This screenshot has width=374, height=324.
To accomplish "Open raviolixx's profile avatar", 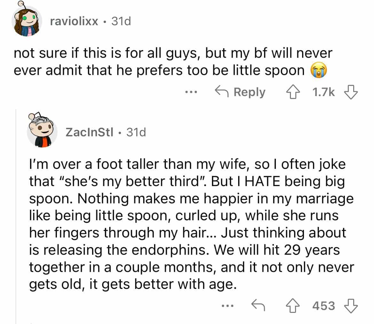I will click(x=25, y=21).
